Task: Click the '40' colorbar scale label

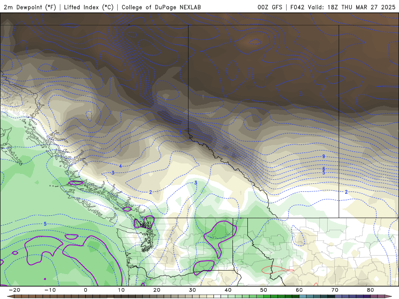Action: pos(228,290)
